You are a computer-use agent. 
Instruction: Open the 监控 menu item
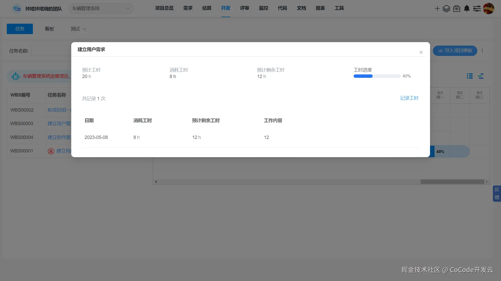(264, 8)
